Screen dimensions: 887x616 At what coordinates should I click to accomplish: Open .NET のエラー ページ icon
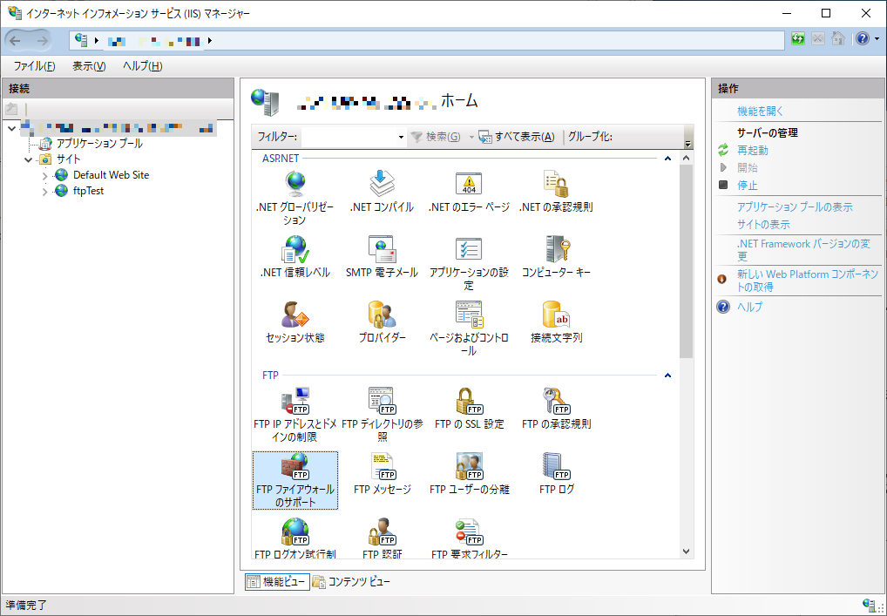(469, 191)
